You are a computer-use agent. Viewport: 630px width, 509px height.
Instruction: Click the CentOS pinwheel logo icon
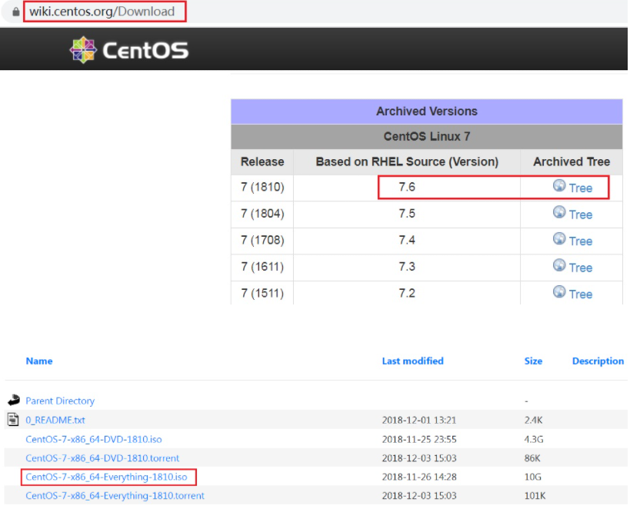point(83,50)
